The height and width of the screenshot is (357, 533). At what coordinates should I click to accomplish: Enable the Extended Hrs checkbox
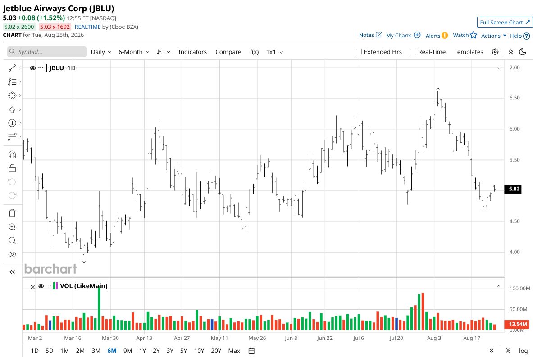click(359, 52)
